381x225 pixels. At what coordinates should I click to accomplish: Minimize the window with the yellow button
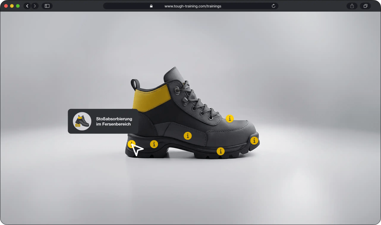coord(12,6)
